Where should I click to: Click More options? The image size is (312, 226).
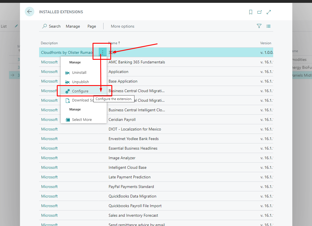[x=123, y=26]
